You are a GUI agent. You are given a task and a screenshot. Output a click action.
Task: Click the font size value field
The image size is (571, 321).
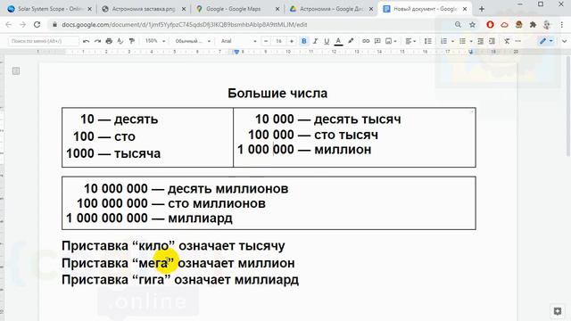coord(278,41)
